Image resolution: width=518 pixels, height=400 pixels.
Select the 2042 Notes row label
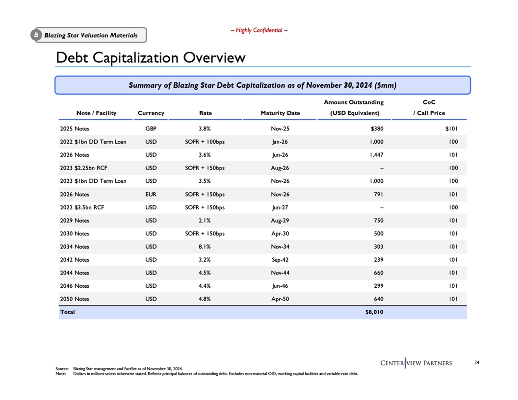tap(75, 260)
